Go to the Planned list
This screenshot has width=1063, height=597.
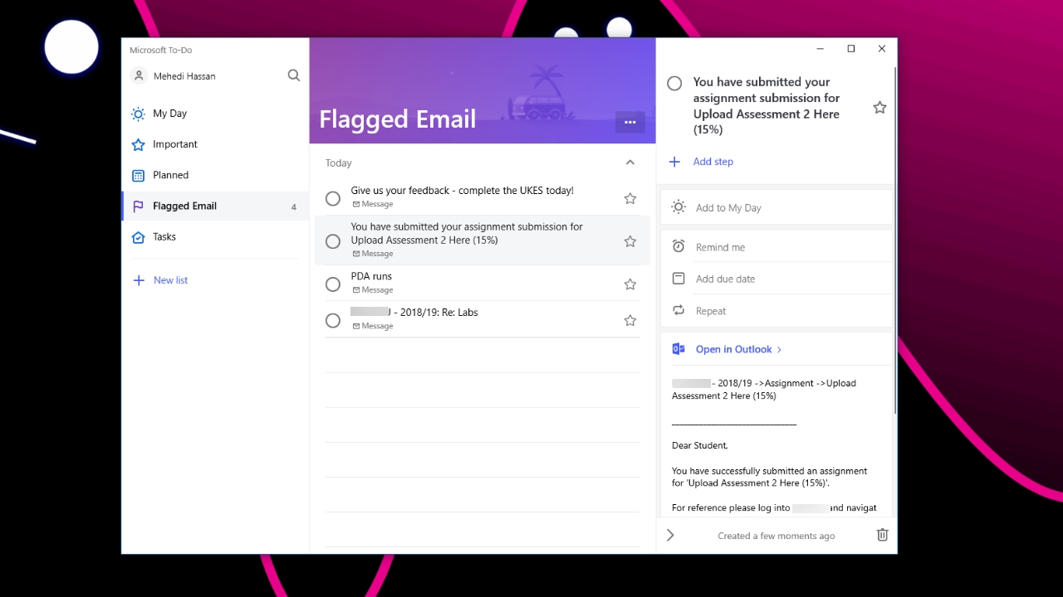coord(215,175)
